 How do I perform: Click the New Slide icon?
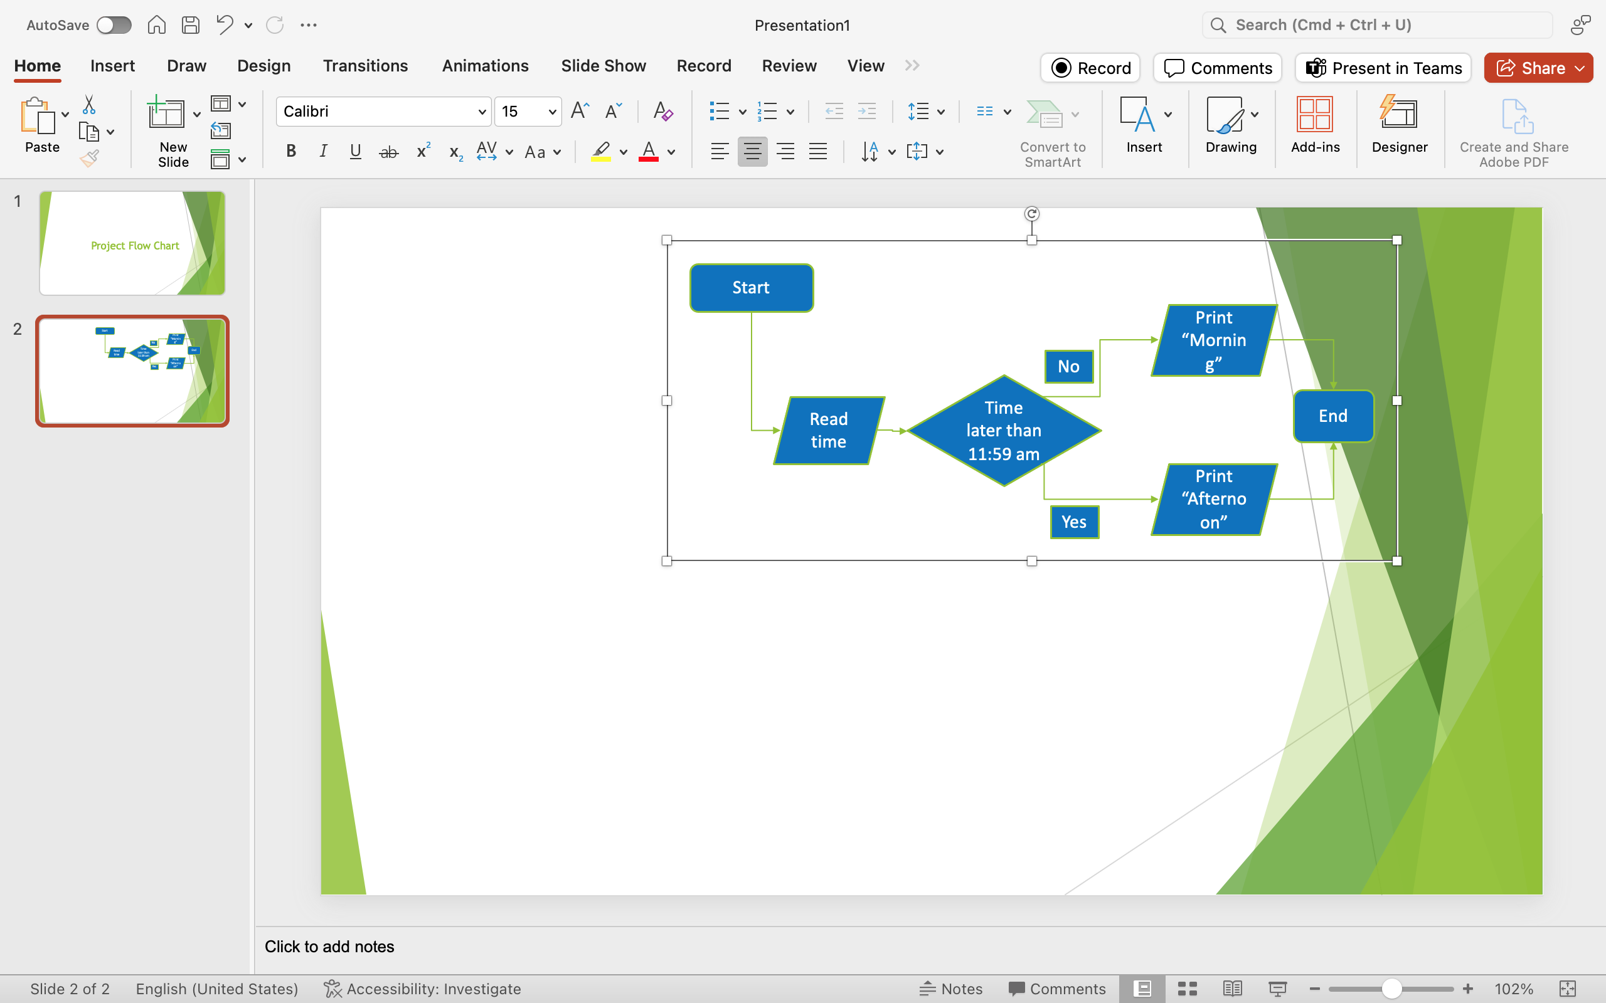point(167,113)
